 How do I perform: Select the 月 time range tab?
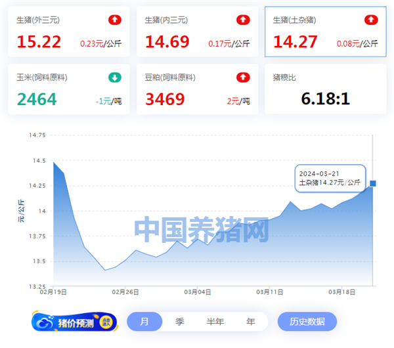click(144, 322)
